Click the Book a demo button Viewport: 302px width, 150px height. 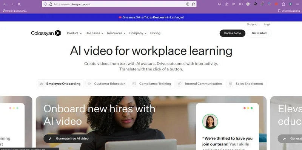point(233,33)
